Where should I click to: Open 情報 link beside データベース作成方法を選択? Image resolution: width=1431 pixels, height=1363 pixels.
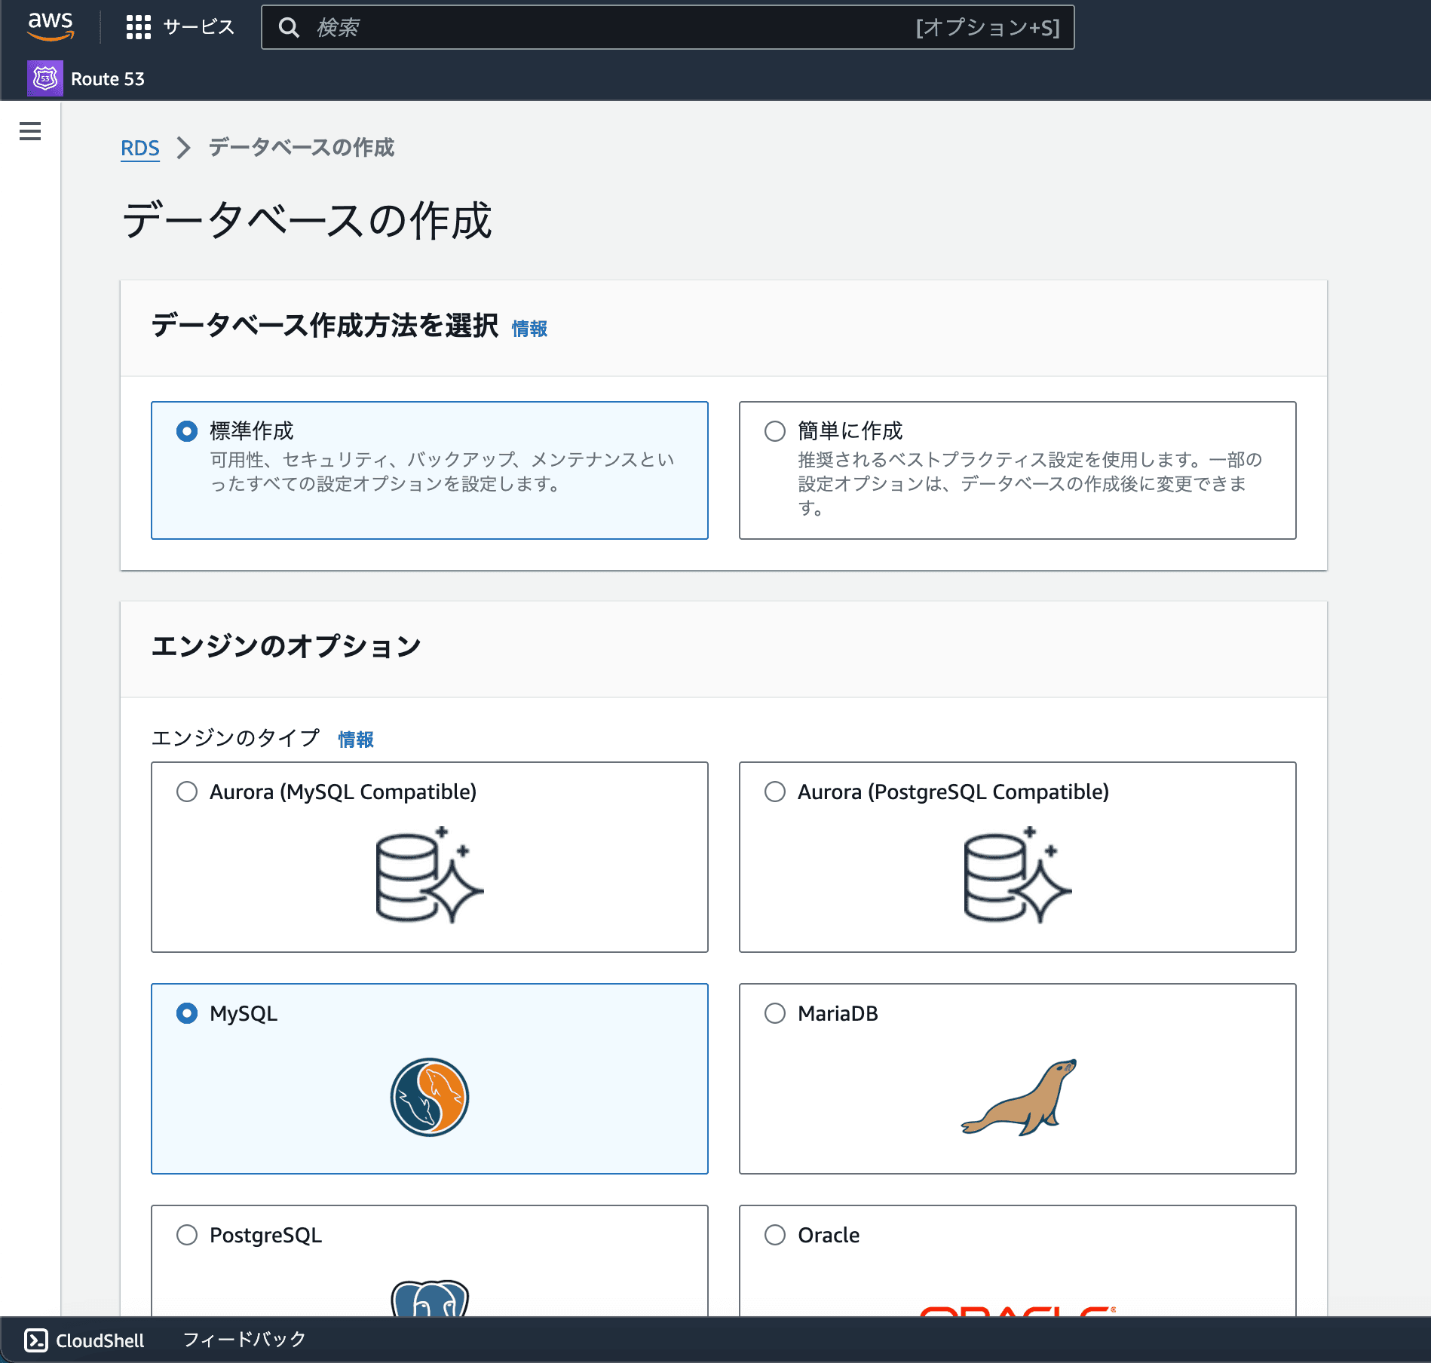[529, 329]
